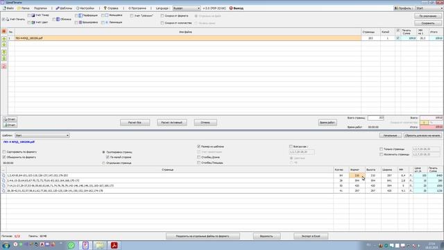Open the Language dropdown

point(187,8)
